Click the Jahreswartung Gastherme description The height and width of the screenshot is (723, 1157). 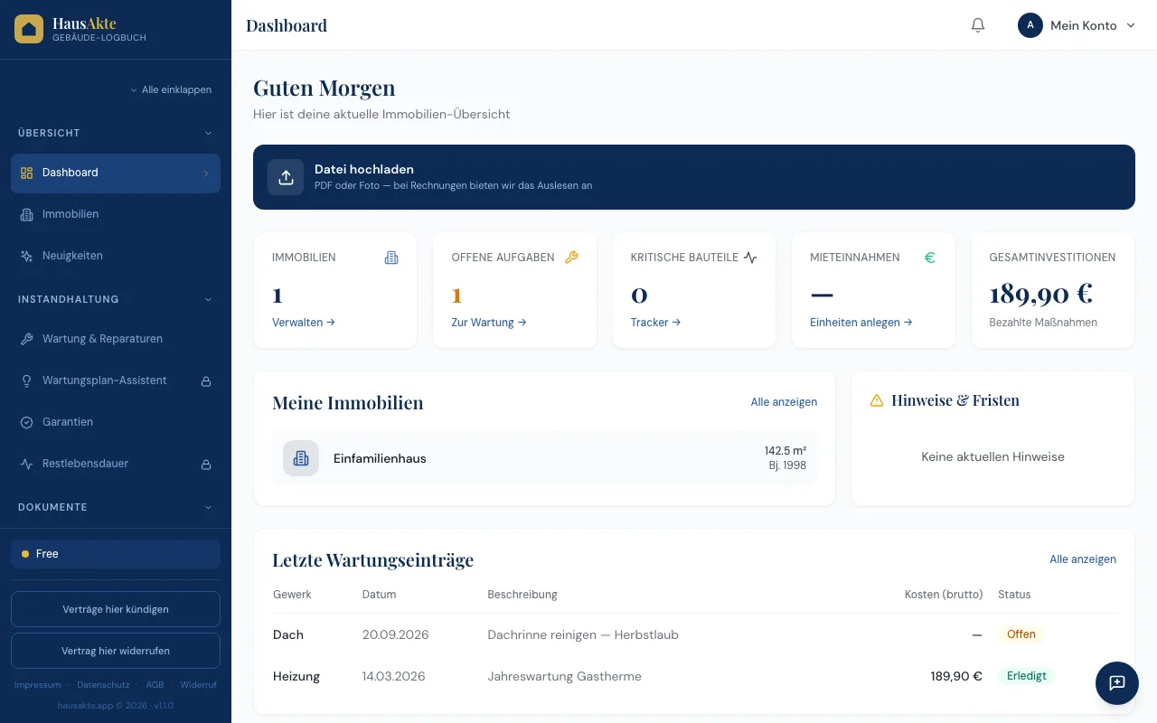565,676
